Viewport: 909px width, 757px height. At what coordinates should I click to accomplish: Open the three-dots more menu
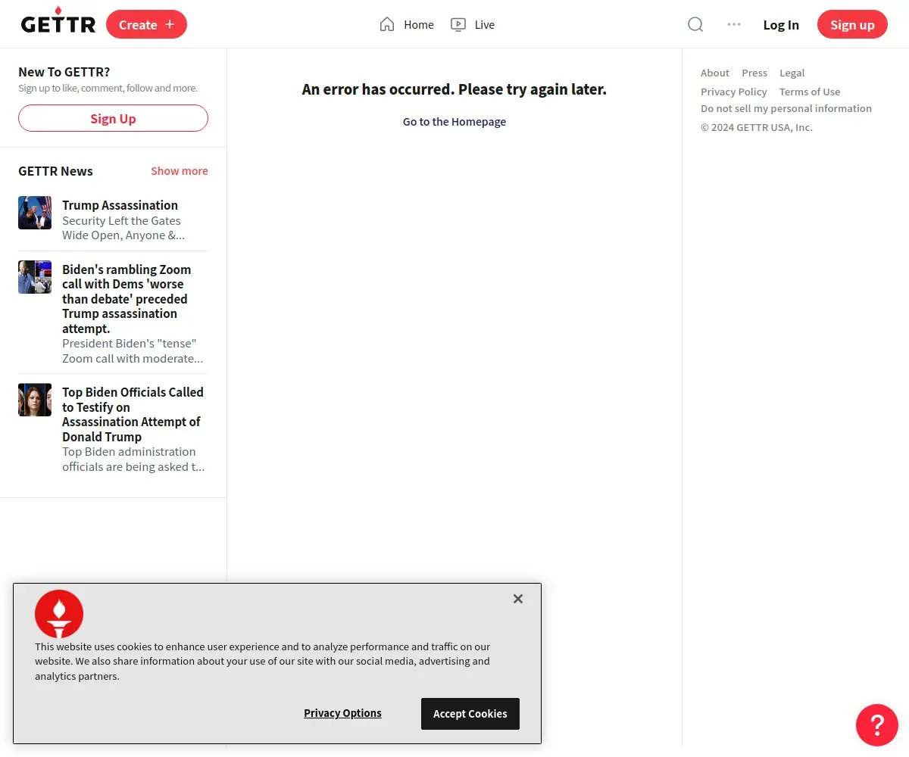pos(734,24)
